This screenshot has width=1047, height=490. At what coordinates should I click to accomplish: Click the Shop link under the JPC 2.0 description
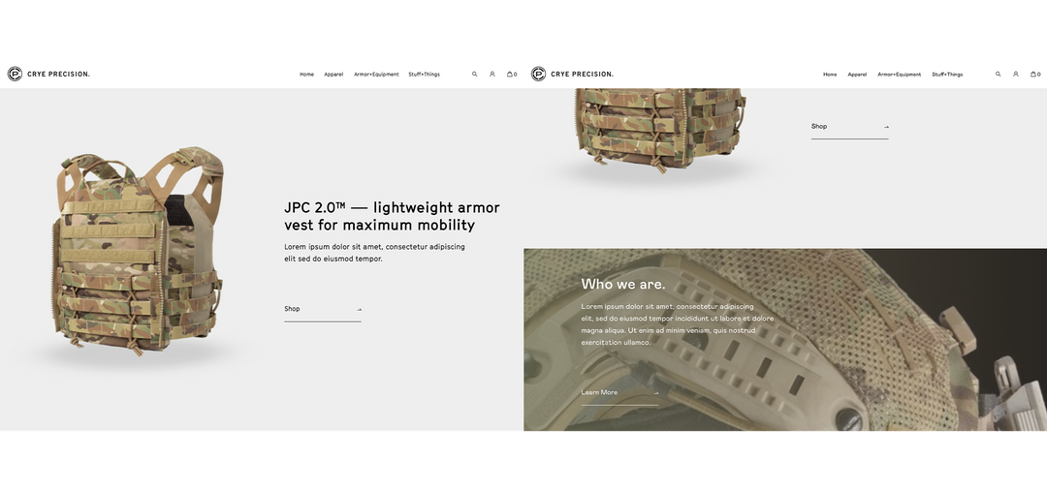[x=323, y=310]
